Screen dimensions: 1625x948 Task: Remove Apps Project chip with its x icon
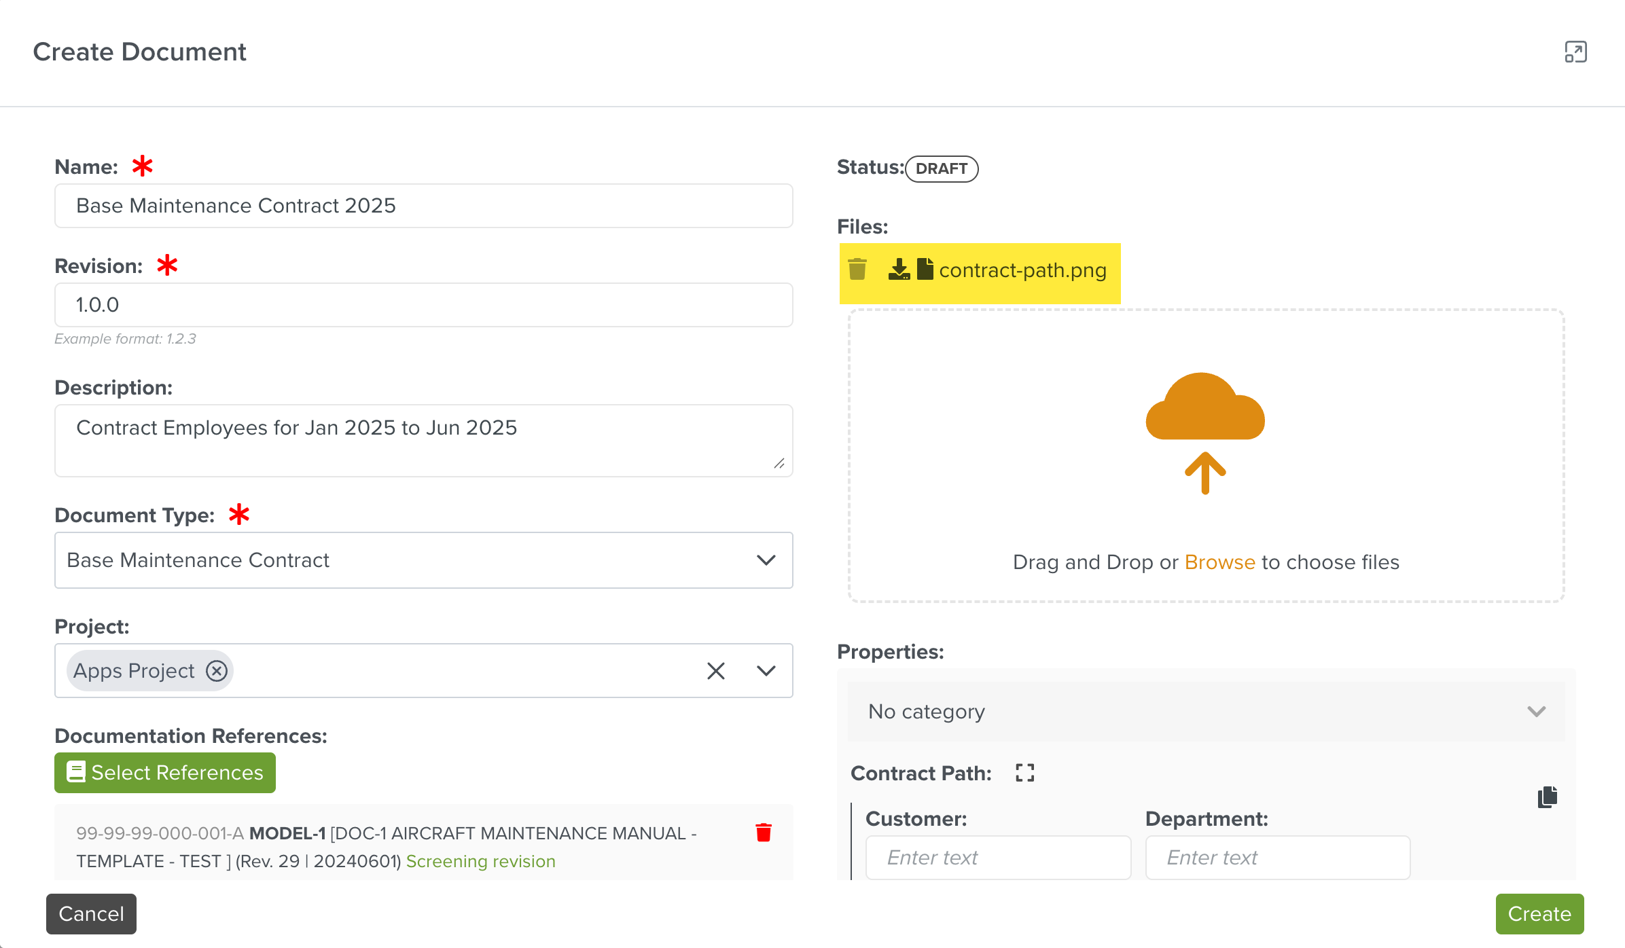pos(217,671)
